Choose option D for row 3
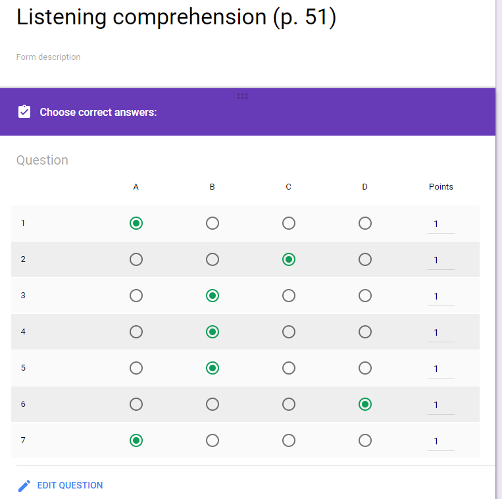This screenshot has height=499, width=502. 365,296
